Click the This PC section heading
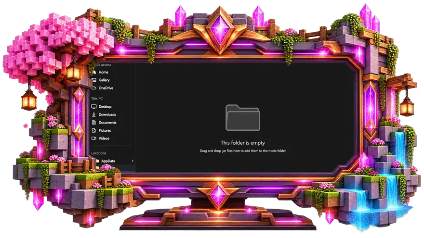The image size is (424, 238). (x=97, y=99)
